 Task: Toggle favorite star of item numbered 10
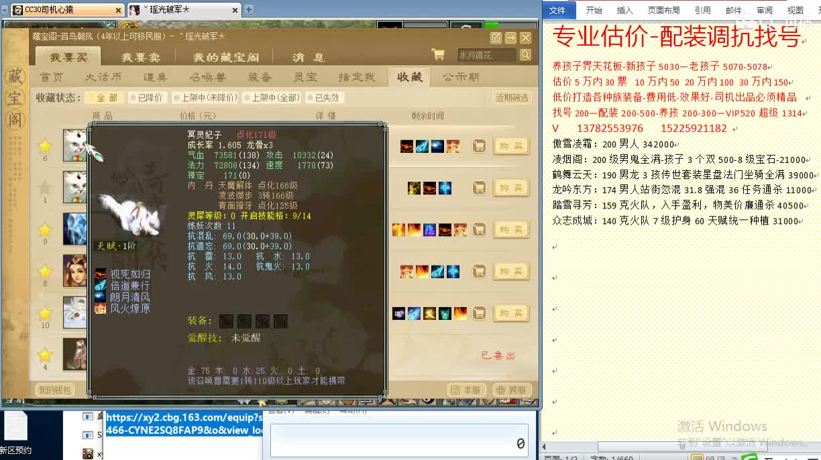pos(45,313)
